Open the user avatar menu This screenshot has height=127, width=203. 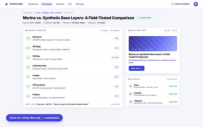pos(196,4)
